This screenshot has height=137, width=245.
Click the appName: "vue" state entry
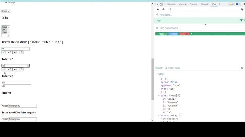(170, 86)
